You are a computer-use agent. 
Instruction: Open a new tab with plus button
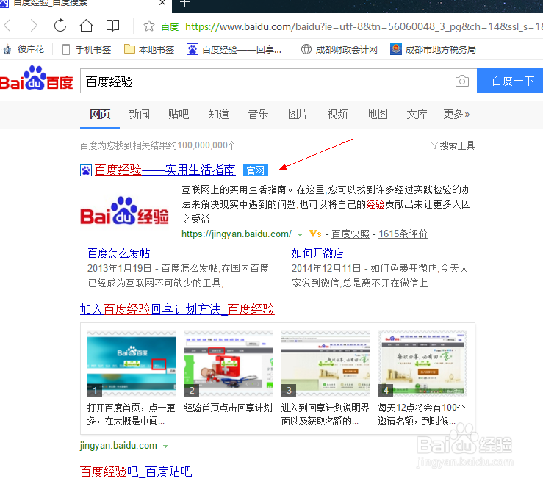click(x=184, y=3)
